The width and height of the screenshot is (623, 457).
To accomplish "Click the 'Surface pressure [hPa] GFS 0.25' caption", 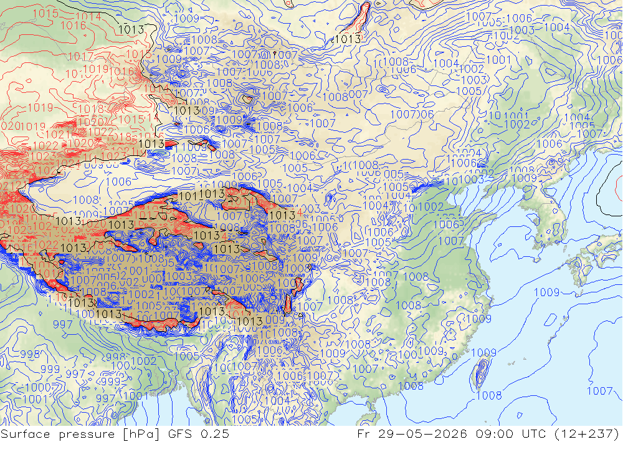I will click(115, 434).
